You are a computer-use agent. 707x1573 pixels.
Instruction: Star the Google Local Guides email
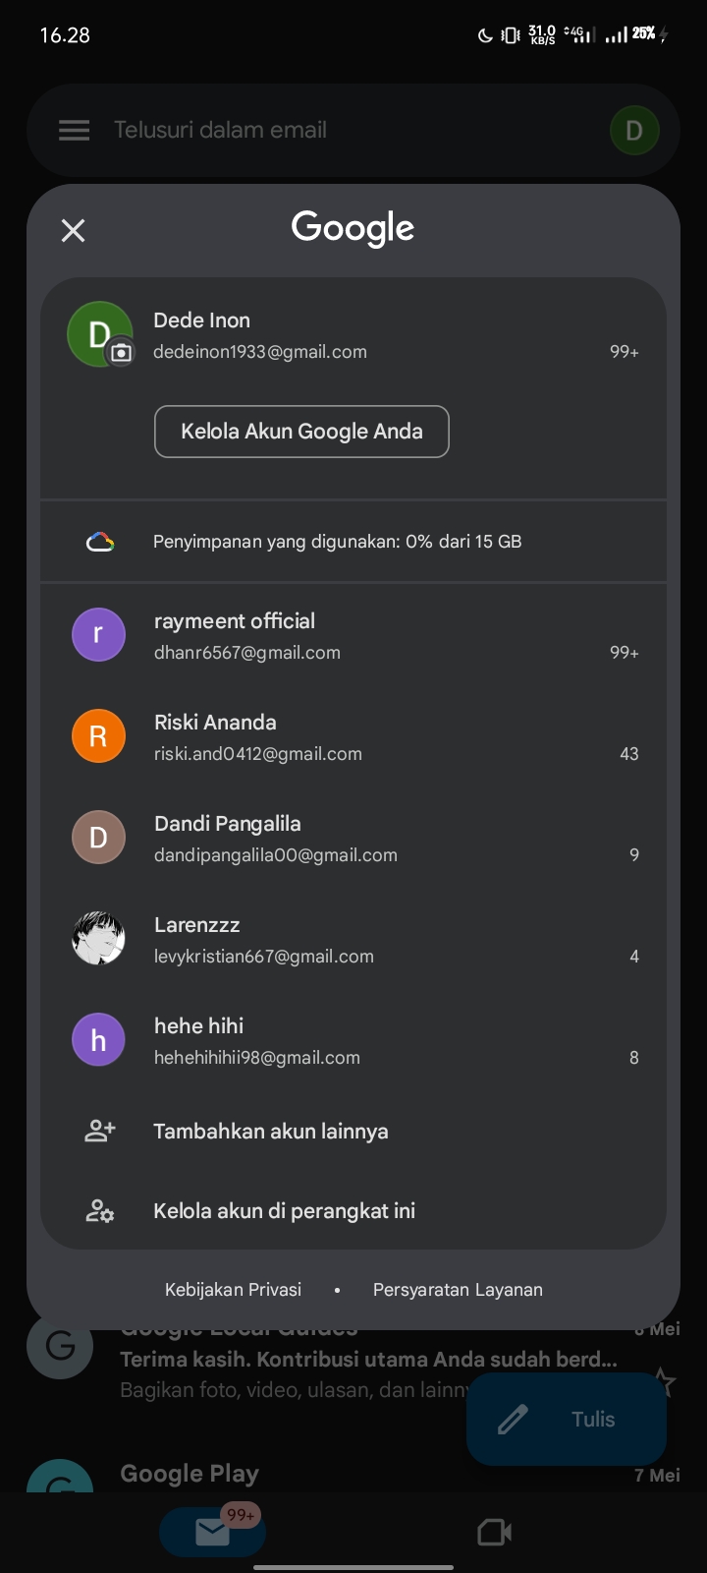[666, 1382]
